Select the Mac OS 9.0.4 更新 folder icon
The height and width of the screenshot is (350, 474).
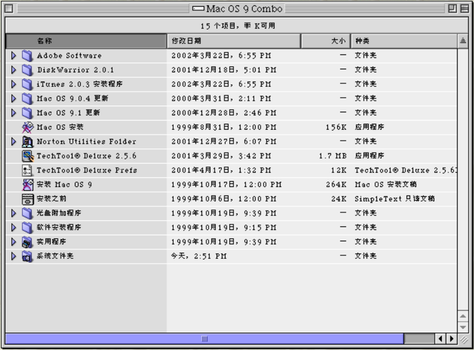coord(27,98)
